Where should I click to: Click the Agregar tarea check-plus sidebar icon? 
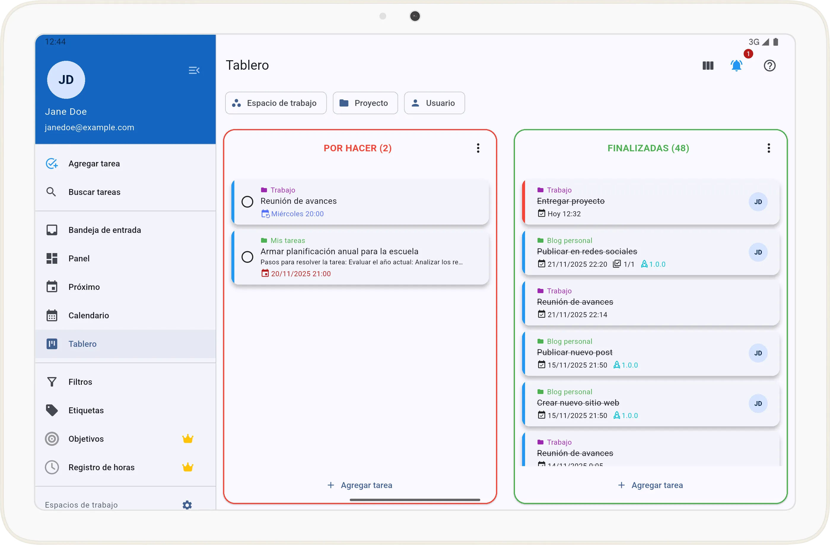pyautogui.click(x=52, y=163)
